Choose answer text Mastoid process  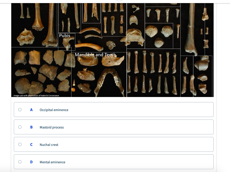52,127
